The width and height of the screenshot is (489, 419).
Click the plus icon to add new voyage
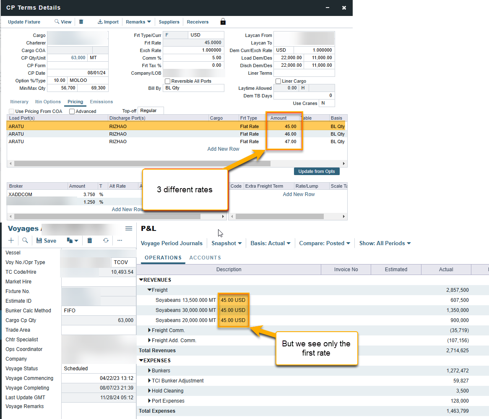(11, 241)
